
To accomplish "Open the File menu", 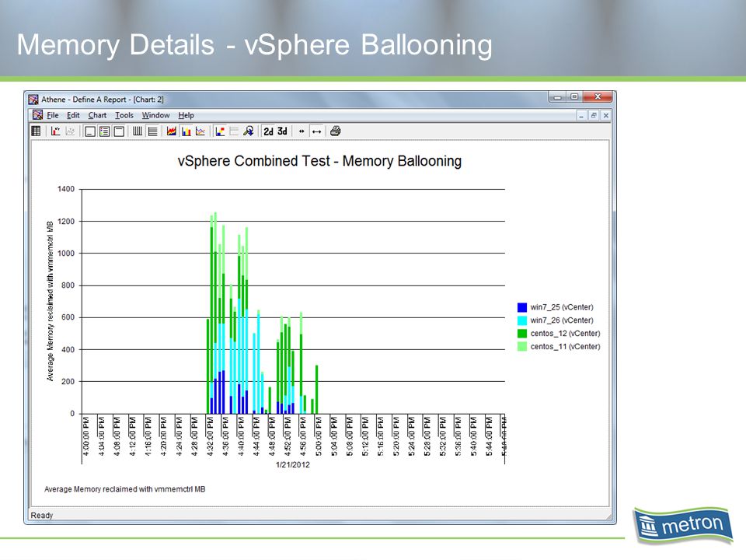I will (52, 115).
